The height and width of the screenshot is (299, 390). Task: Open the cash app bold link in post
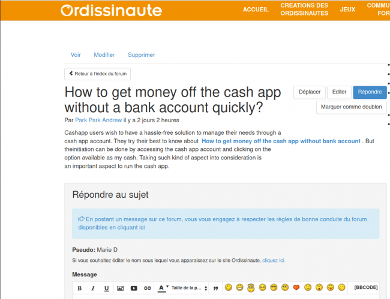[281, 141]
